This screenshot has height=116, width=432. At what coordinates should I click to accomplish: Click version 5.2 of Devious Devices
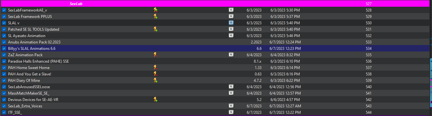click(259, 100)
